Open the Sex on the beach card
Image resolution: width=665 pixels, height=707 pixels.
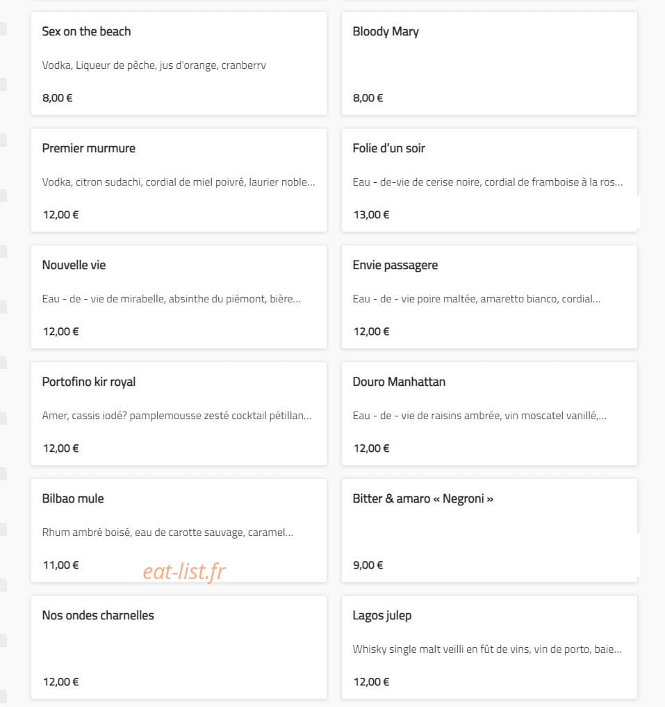179,63
